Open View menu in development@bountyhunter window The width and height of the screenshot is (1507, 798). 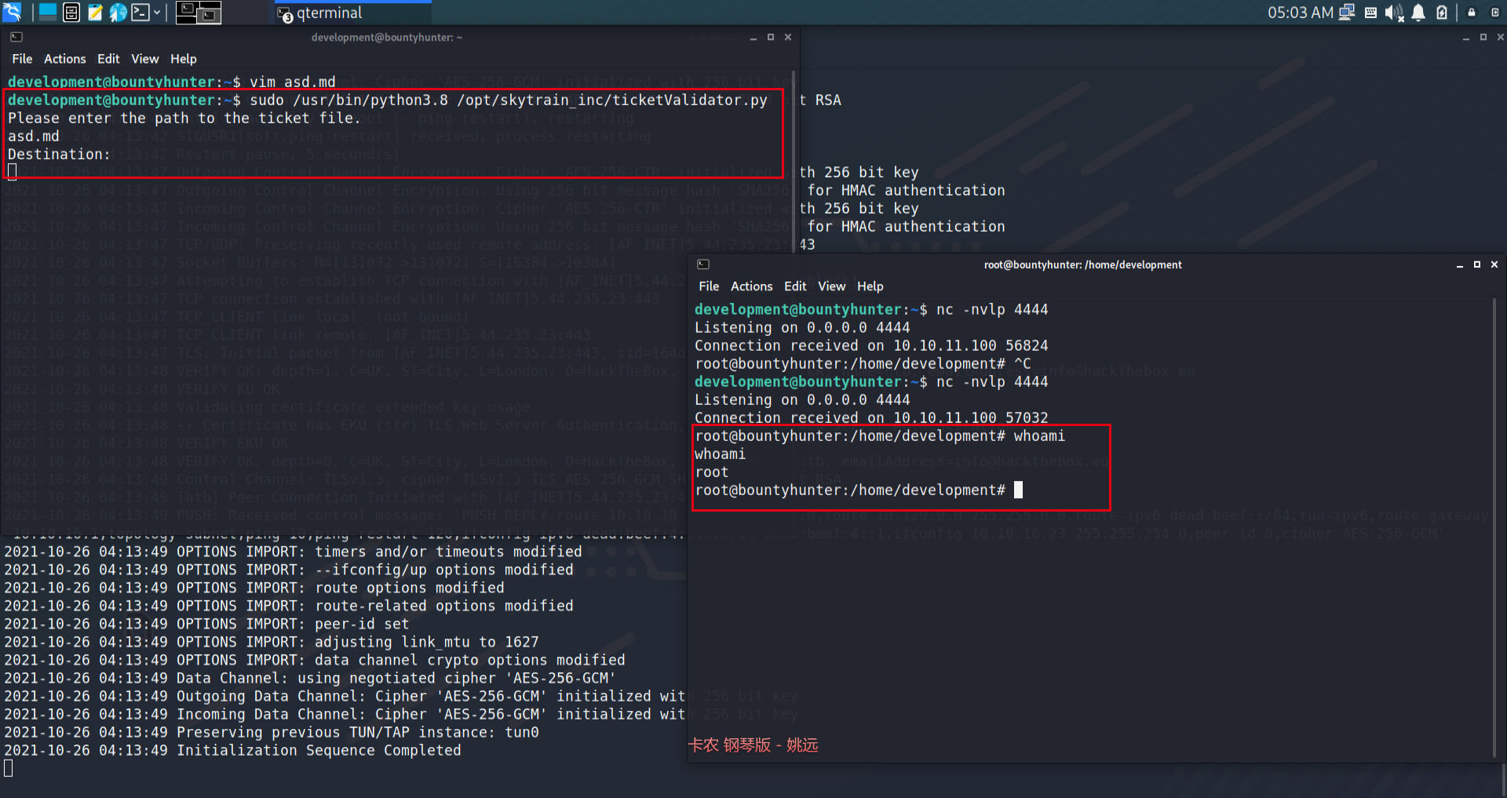click(144, 59)
